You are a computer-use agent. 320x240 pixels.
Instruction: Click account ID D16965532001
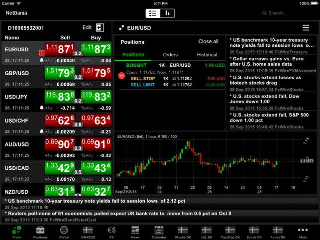(26, 28)
